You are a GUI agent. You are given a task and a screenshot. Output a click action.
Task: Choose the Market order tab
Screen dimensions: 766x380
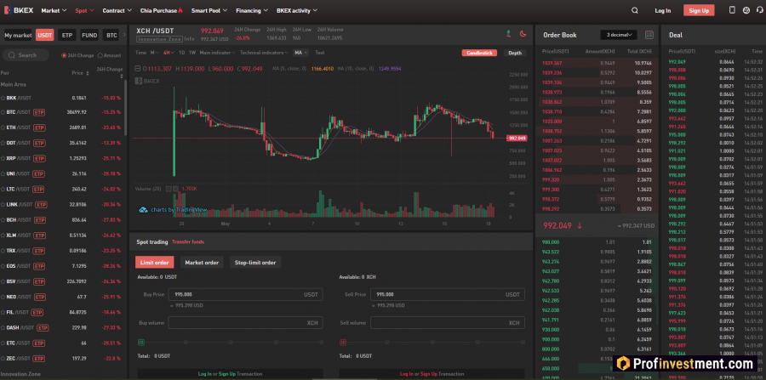pyautogui.click(x=202, y=263)
